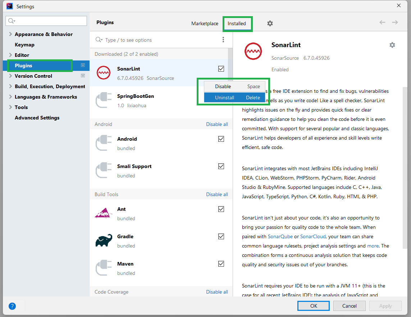This screenshot has width=411, height=317.
Task: Click the help question mark icon
Action: [12, 306]
